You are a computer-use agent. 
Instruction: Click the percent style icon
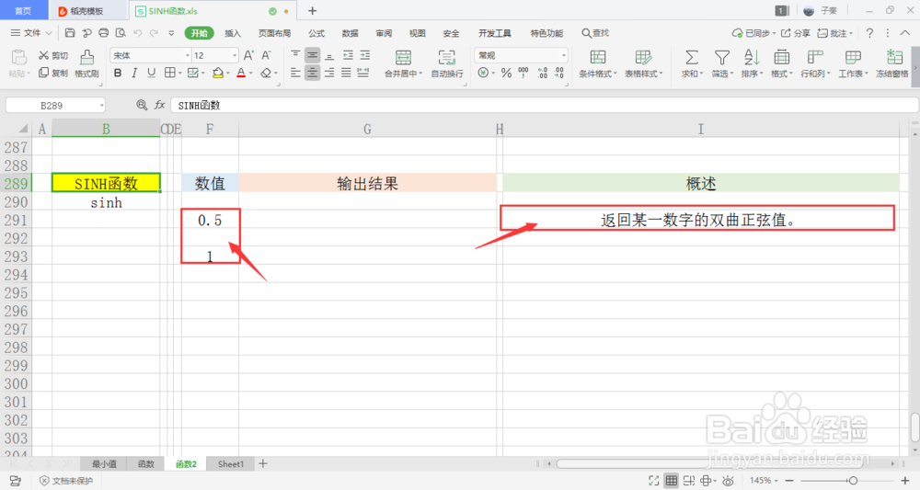click(x=506, y=73)
